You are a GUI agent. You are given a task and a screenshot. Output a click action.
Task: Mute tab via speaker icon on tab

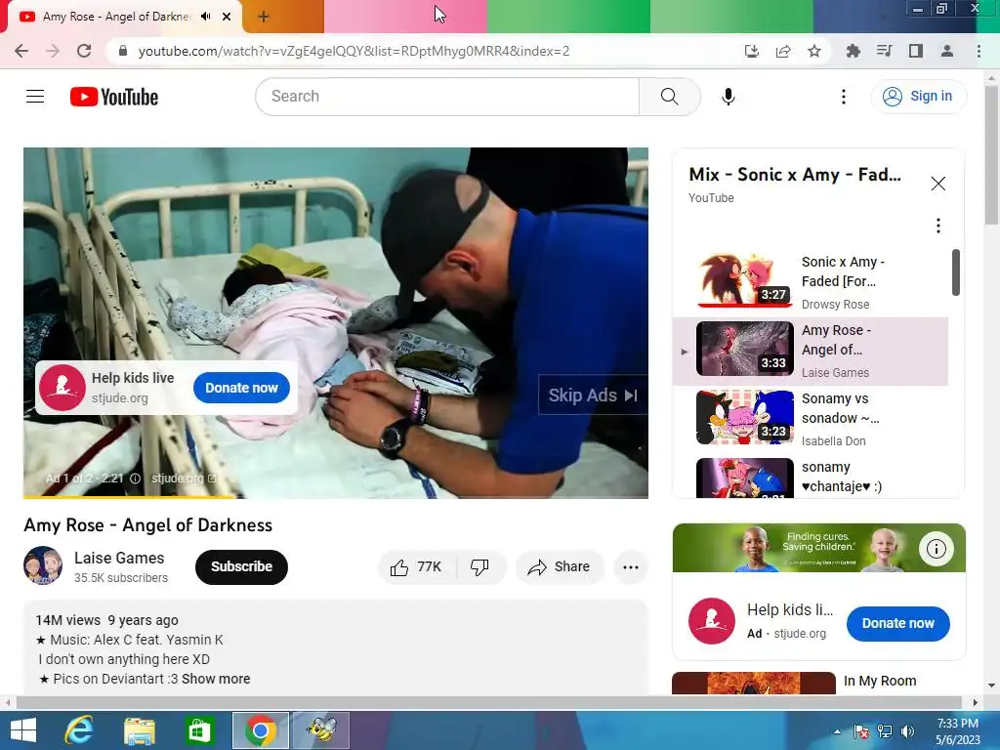coord(205,17)
